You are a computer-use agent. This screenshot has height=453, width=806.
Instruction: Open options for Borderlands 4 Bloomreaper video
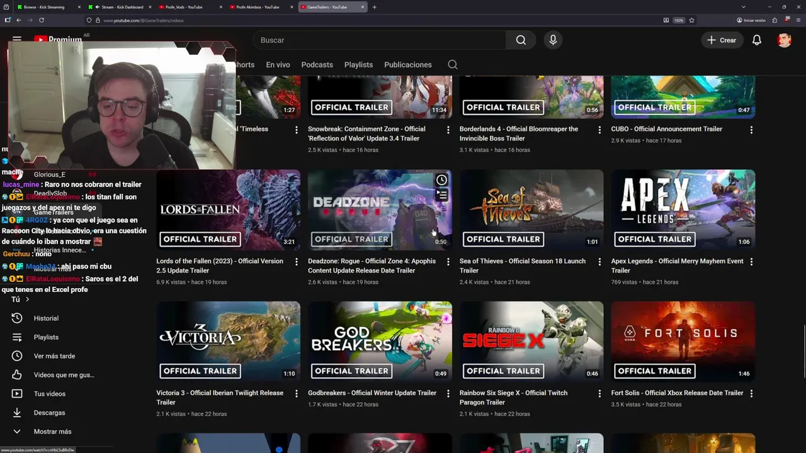tap(599, 130)
